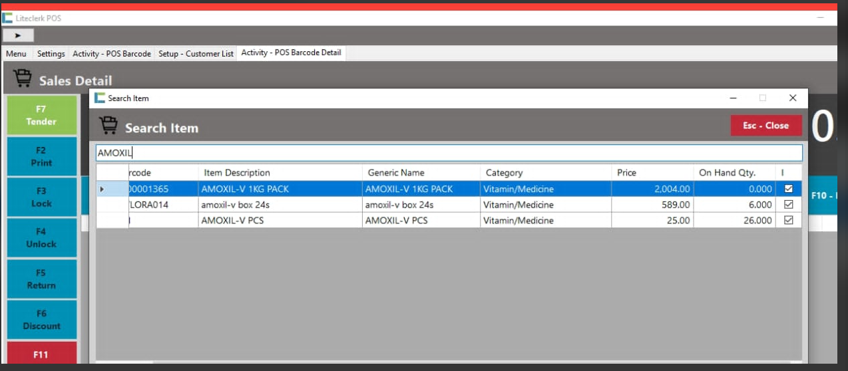848x371 pixels.
Task: Click the F4 Unlock button
Action: (x=41, y=238)
